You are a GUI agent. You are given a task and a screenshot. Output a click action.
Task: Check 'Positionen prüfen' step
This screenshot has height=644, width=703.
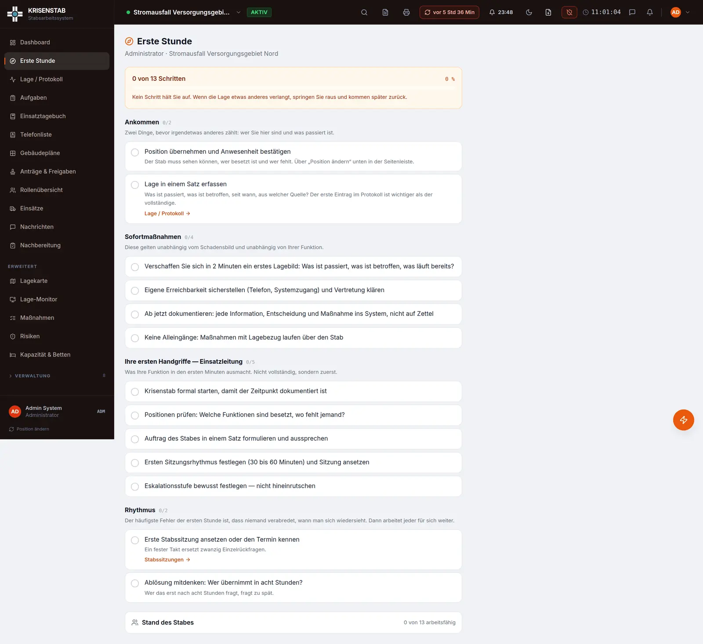135,416
